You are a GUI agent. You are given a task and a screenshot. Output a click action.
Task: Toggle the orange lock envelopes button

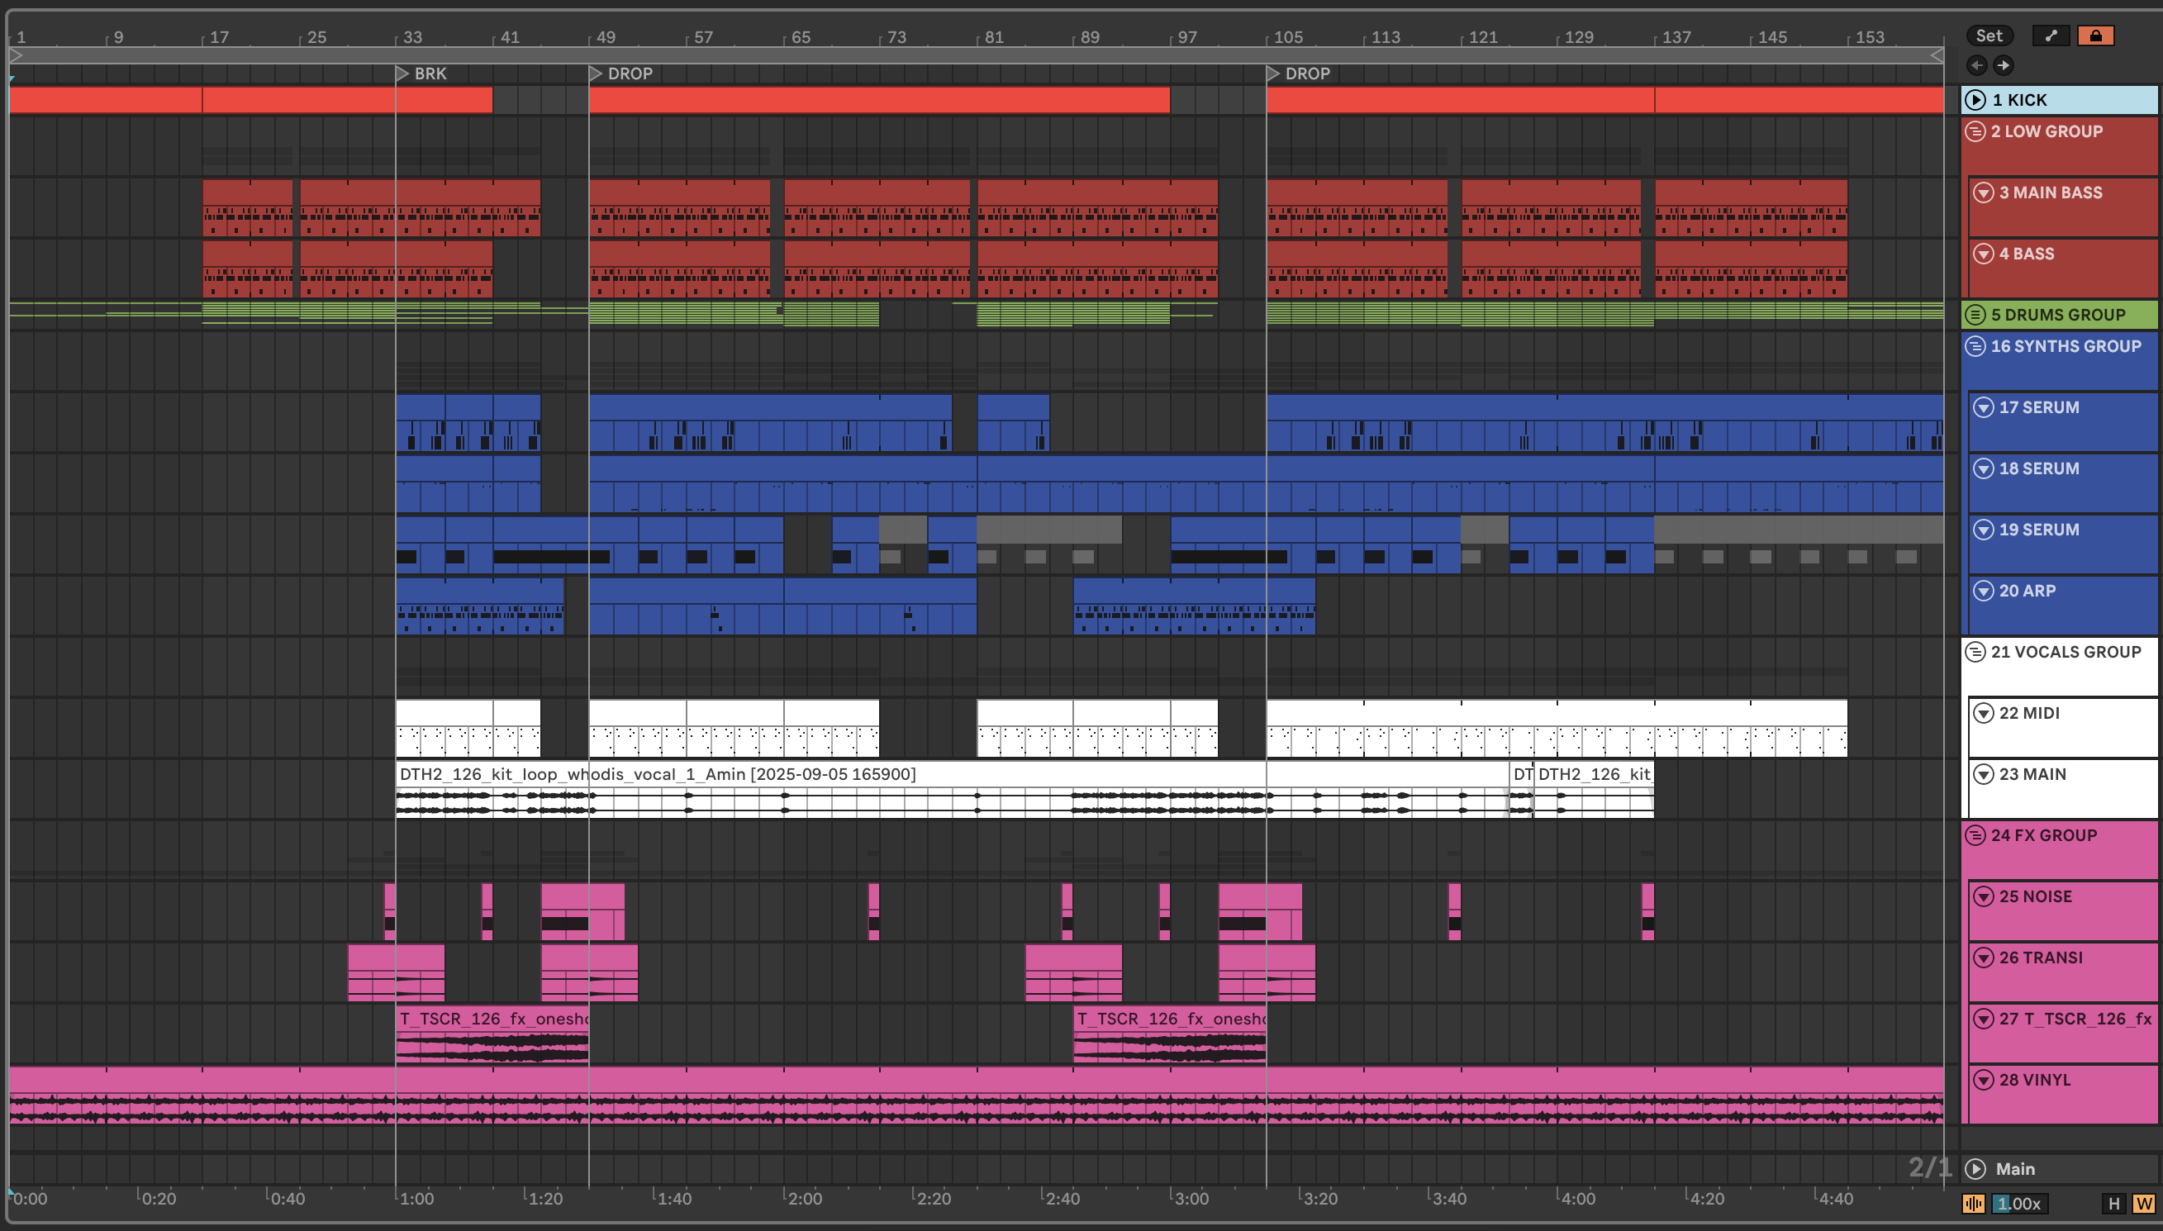coord(2095,36)
